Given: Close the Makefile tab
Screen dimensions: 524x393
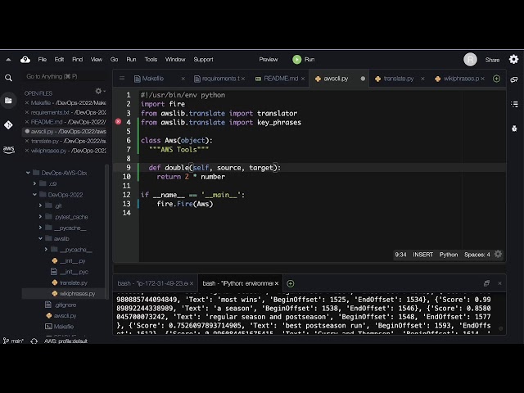Looking at the screenshot, I should [x=183, y=79].
